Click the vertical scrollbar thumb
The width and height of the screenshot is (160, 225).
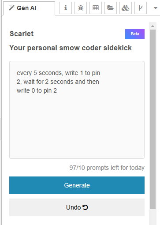coord(153,119)
